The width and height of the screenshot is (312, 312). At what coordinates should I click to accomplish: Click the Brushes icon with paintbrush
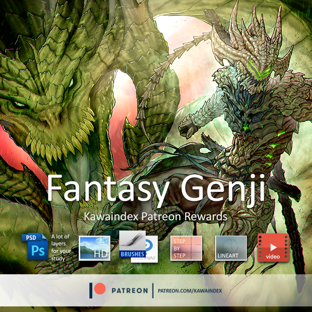[132, 244]
